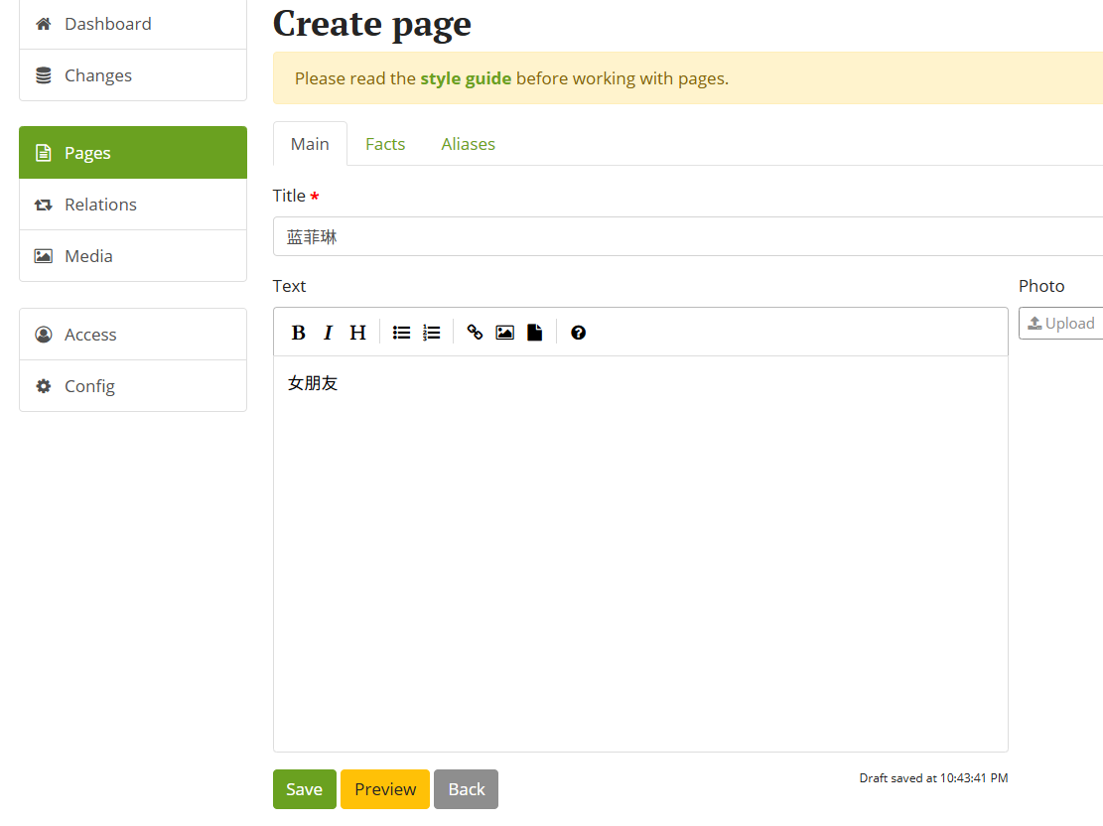Image resolution: width=1103 pixels, height=826 pixels.
Task: Select the Main tab
Action: (310, 144)
